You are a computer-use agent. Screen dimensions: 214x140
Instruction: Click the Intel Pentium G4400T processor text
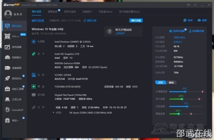click(72, 42)
